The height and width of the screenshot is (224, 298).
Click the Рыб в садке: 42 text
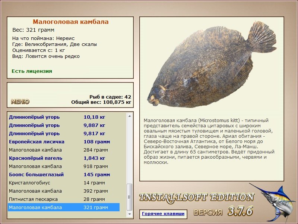click(x=110, y=97)
